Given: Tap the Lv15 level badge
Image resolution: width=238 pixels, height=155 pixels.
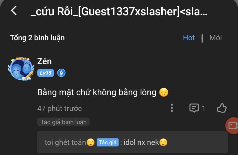Looking at the screenshot, I should coord(46,73).
